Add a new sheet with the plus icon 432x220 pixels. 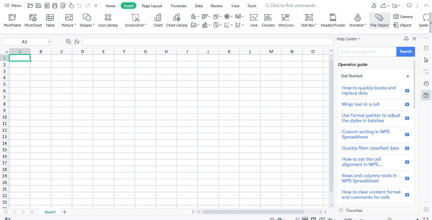(x=64, y=212)
